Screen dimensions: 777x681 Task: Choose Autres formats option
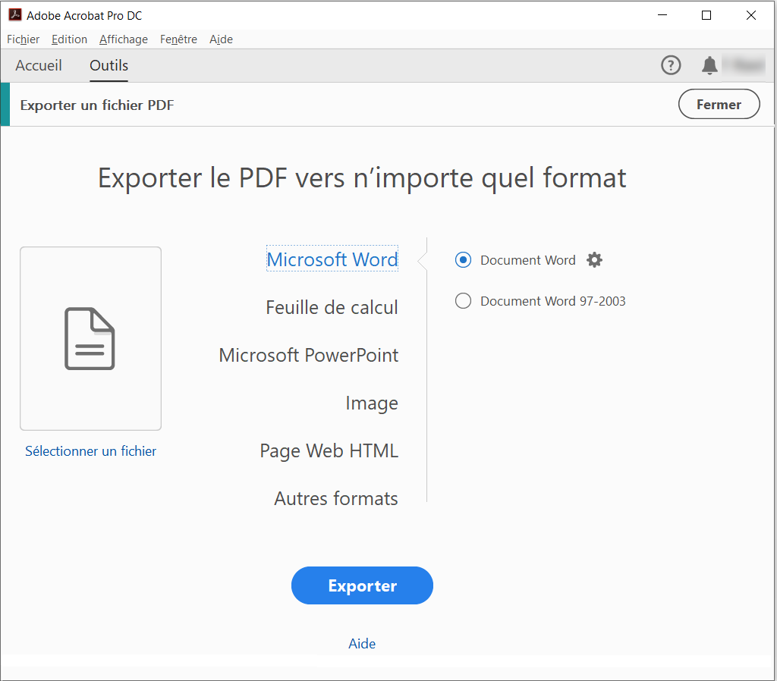[x=336, y=498]
